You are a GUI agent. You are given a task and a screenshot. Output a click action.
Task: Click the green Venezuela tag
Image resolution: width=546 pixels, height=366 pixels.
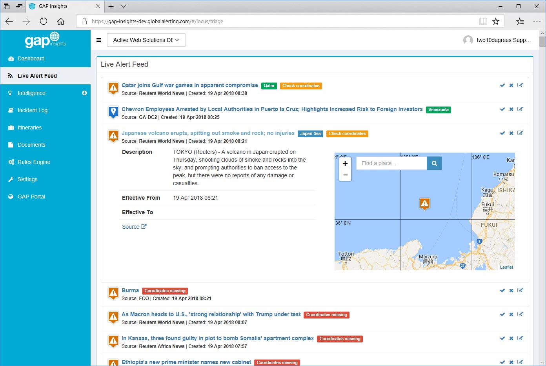coord(439,110)
